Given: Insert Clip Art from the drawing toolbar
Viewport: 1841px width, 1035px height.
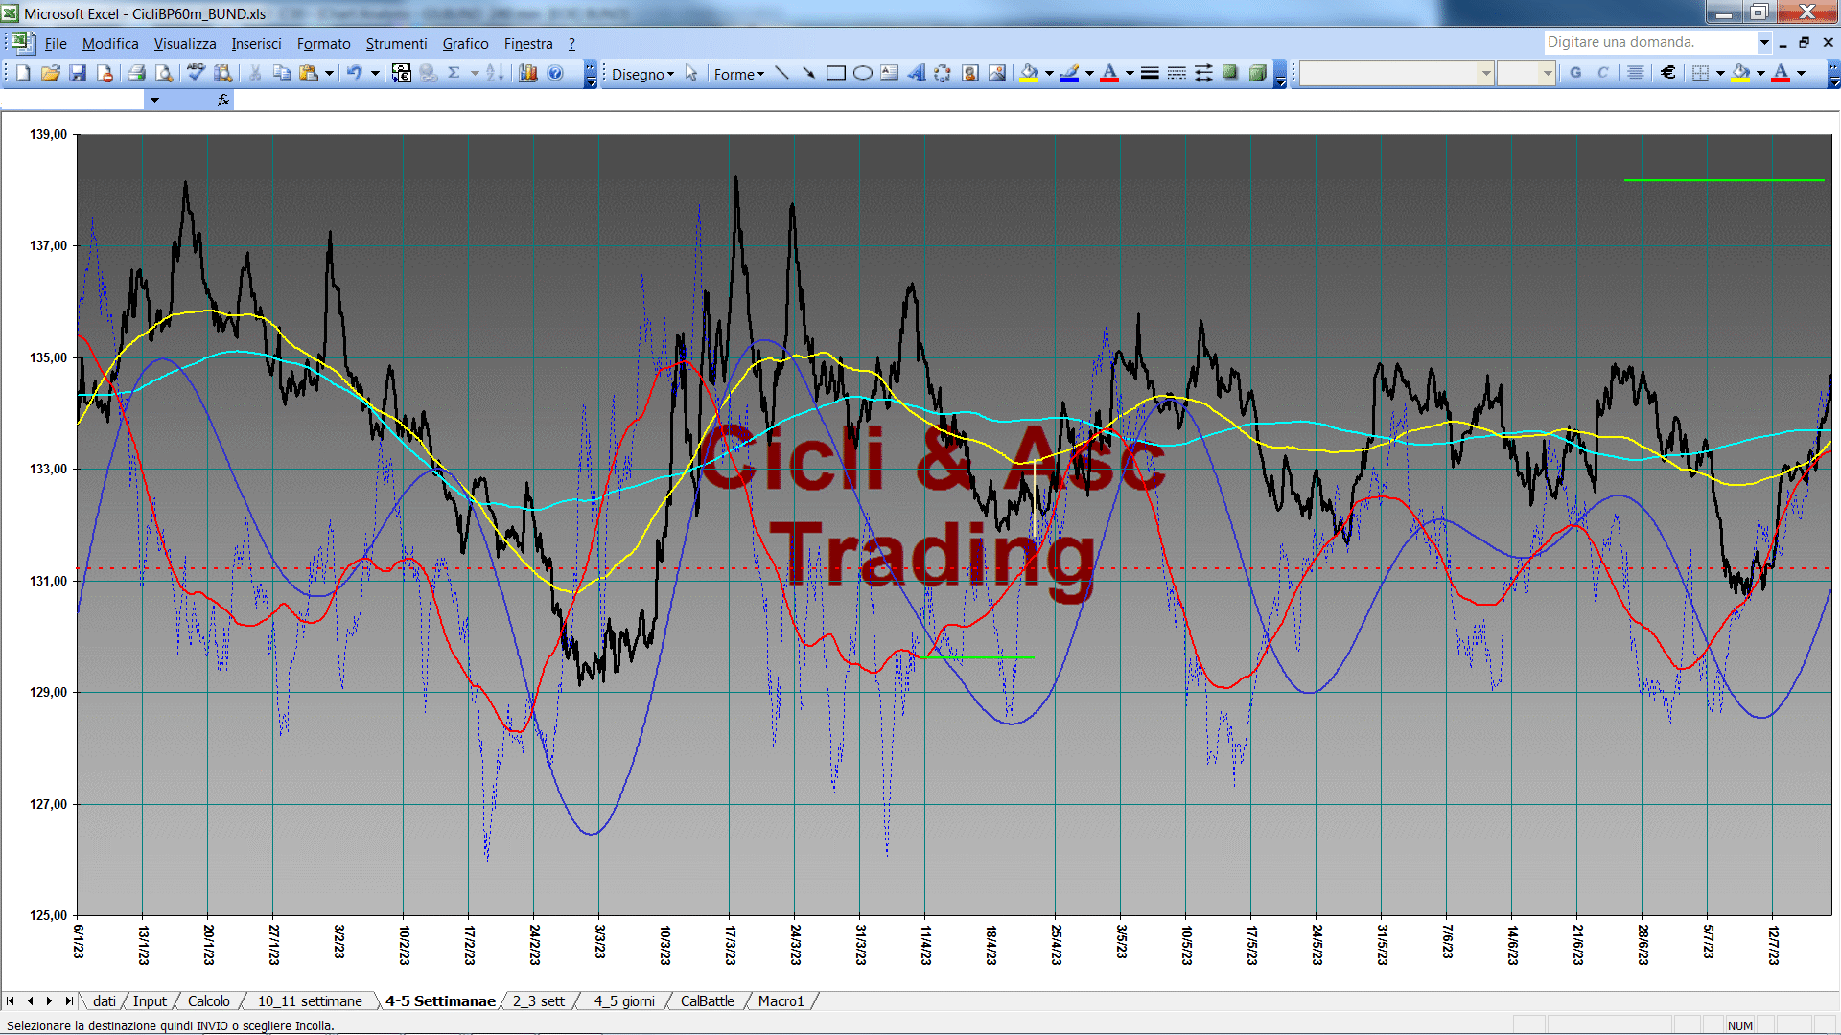Looking at the screenshot, I should tap(970, 73).
